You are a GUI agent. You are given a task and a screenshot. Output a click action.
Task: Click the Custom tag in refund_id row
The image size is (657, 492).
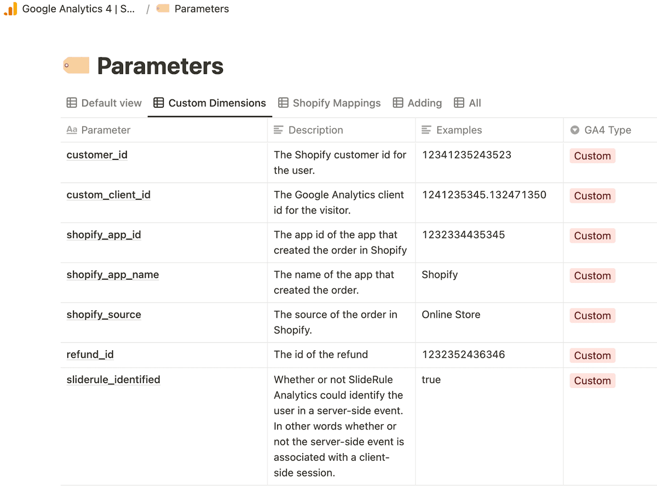pyautogui.click(x=592, y=356)
